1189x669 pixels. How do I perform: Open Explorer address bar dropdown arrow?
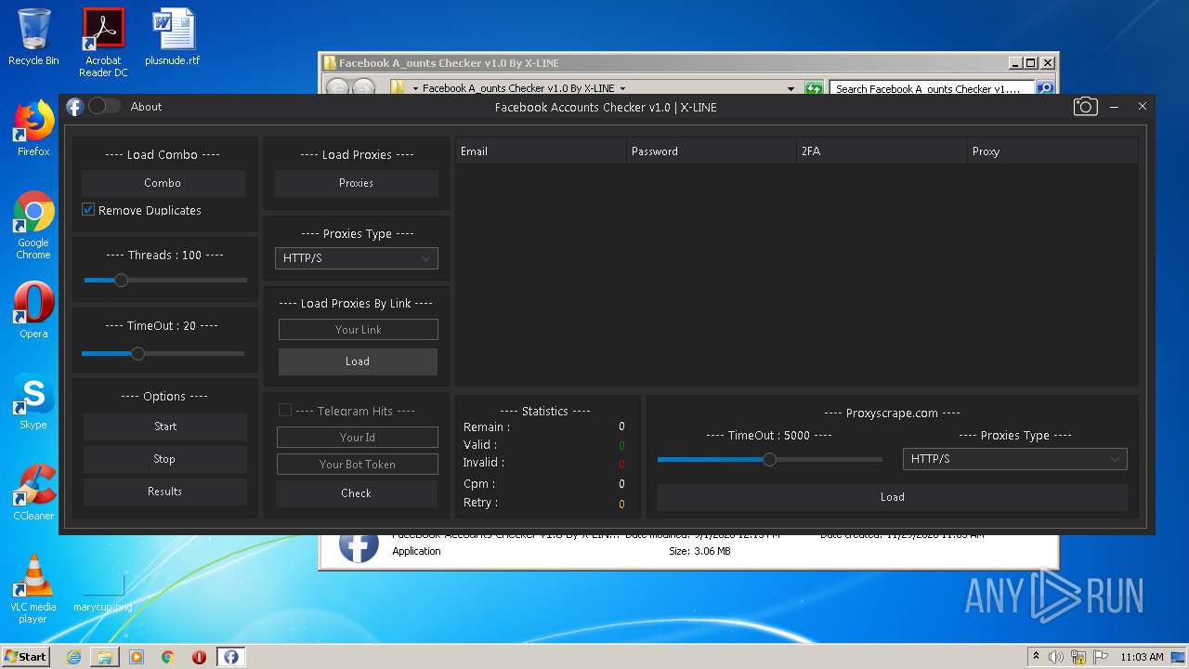[x=790, y=89]
